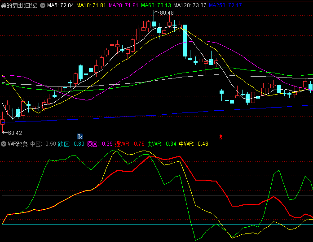
Task: Click the 美的集团(日线) chart title
Action: [19, 5]
